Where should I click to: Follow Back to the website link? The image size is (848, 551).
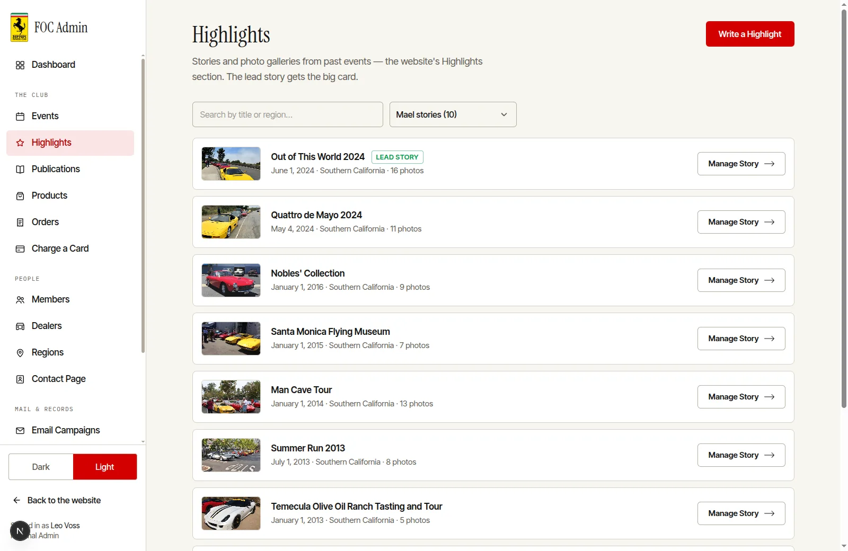click(57, 500)
